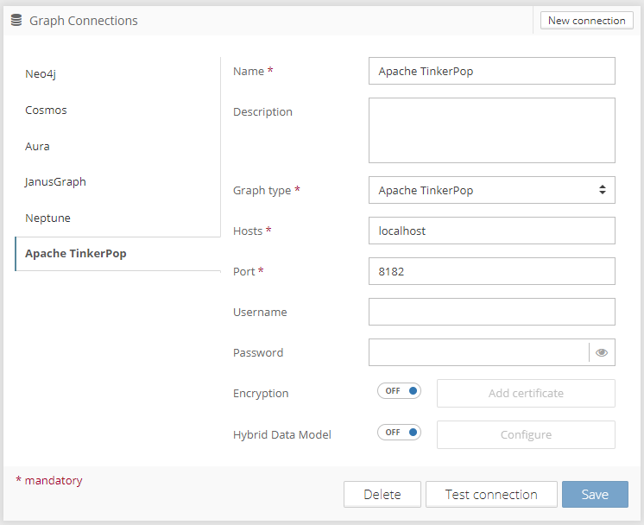The image size is (644, 525).
Task: Switch to the Aura connection
Action: point(37,147)
